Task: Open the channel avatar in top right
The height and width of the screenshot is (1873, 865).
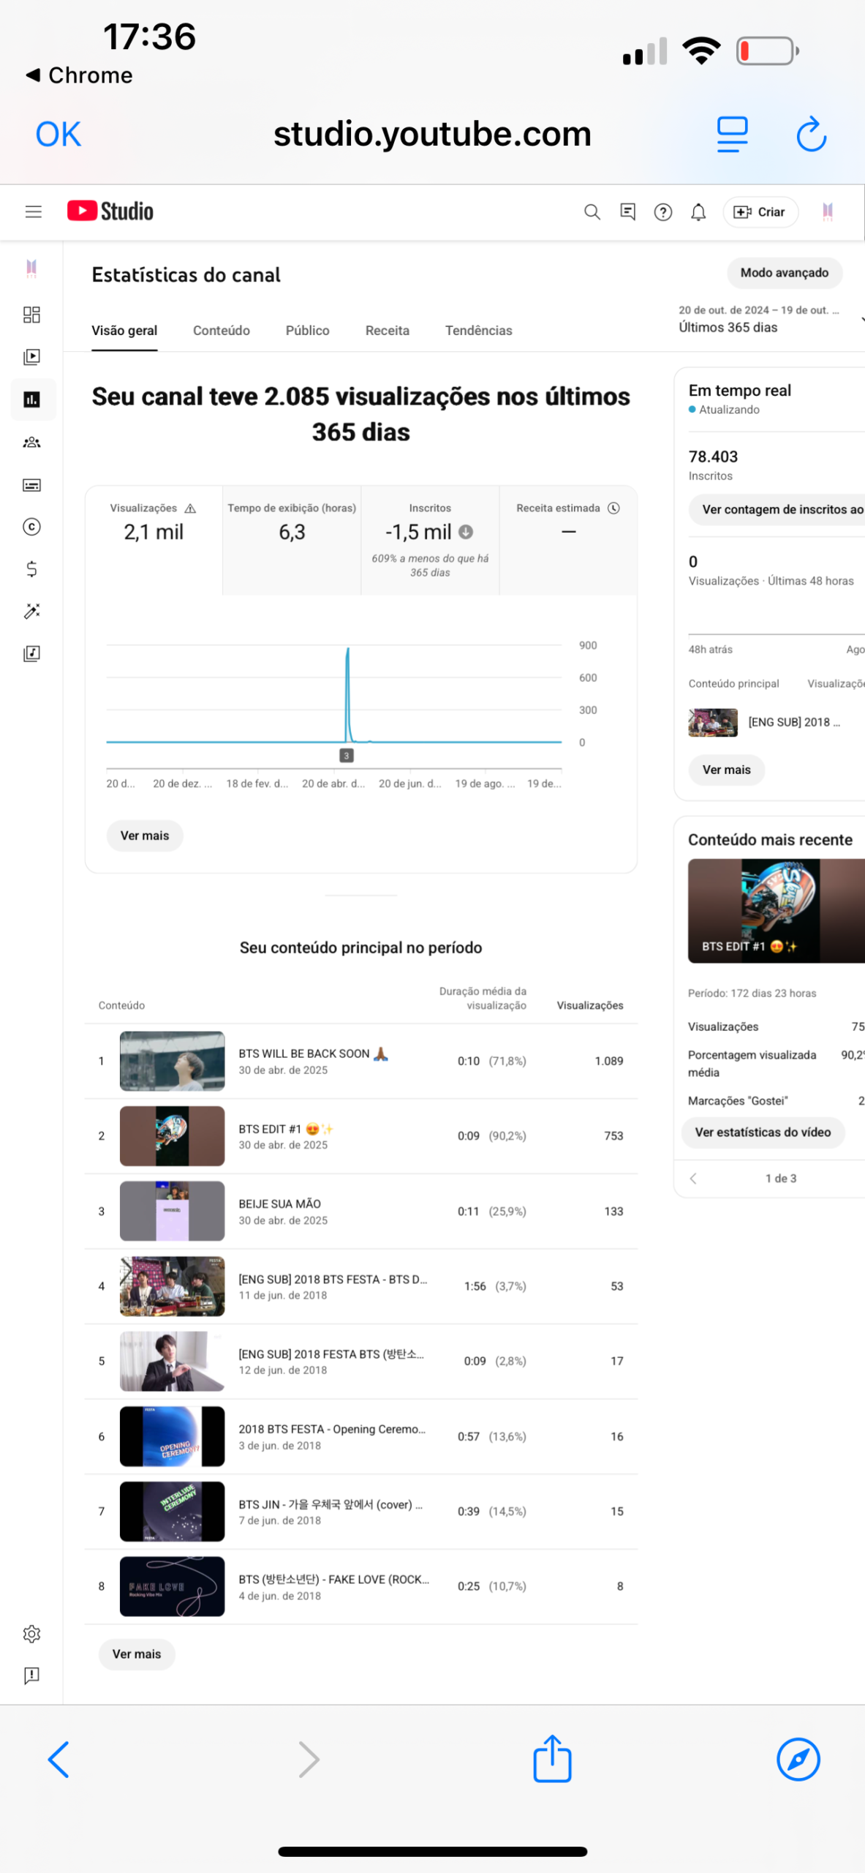Action: point(828,212)
